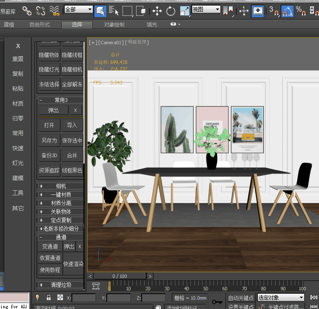Click the Bind to Space Warp icon
The height and width of the screenshot is (309, 319).
click(x=54, y=11)
